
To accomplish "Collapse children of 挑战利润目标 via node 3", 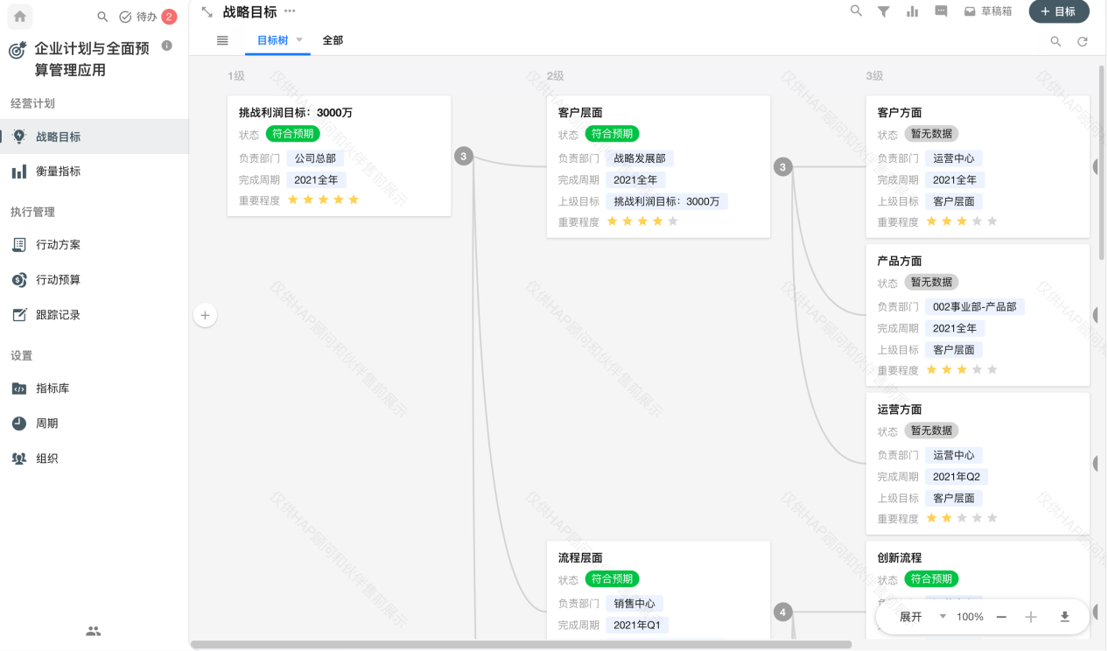I will point(464,157).
